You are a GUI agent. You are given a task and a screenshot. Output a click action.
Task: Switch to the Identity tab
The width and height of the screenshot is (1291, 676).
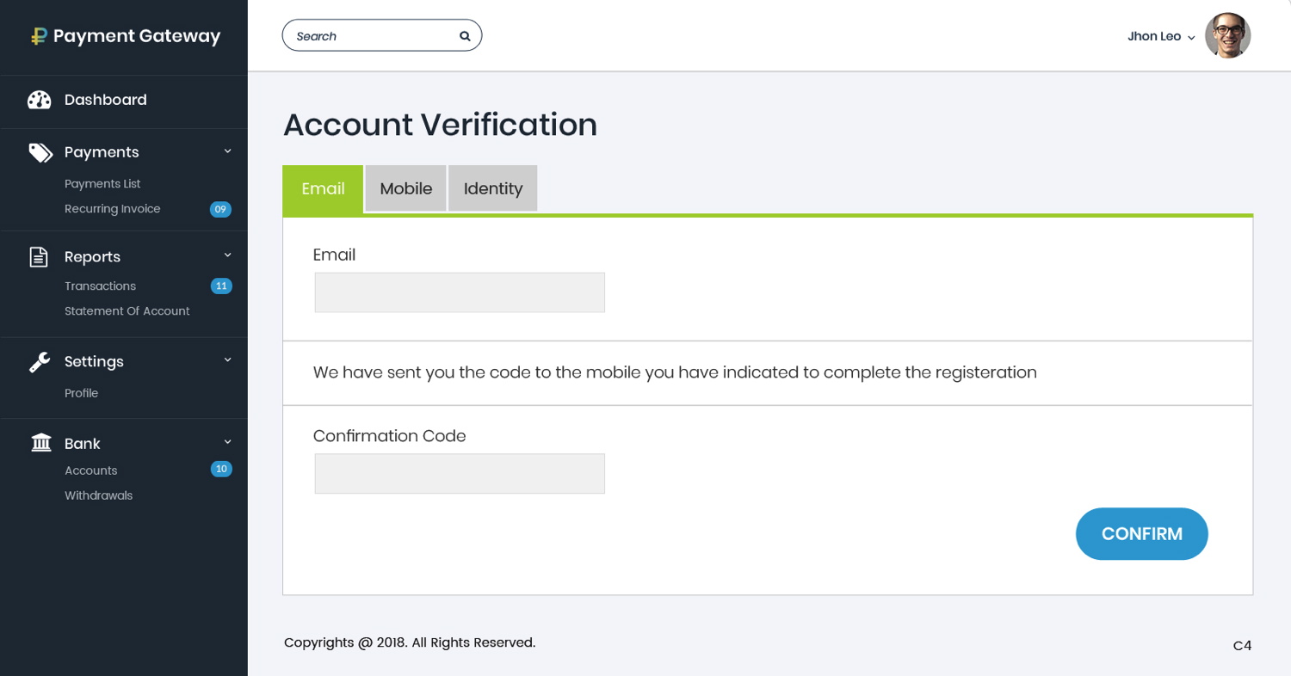click(x=492, y=188)
